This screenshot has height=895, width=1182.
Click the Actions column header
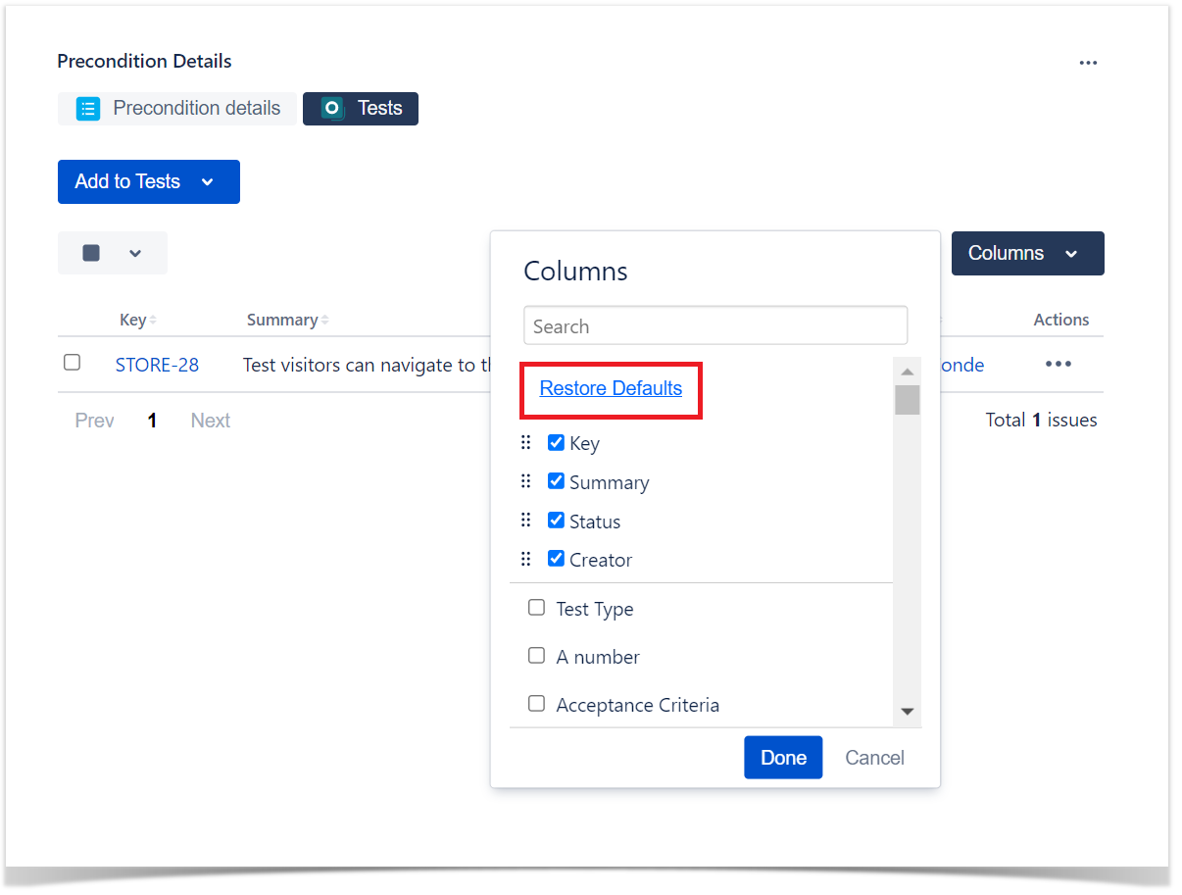click(1061, 320)
